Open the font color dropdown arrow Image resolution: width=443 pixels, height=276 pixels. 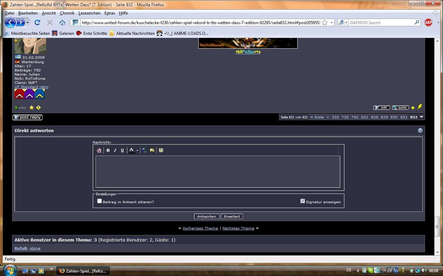137,150
